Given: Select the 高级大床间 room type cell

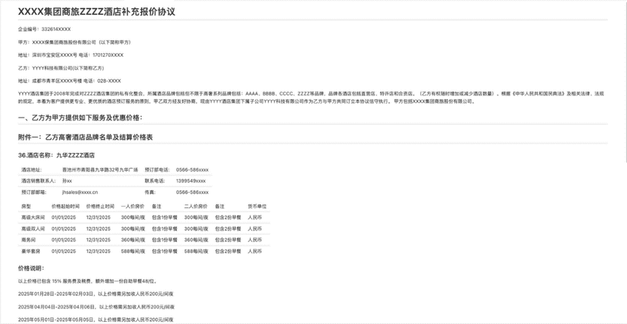Looking at the screenshot, I should pyautogui.click(x=33, y=217).
